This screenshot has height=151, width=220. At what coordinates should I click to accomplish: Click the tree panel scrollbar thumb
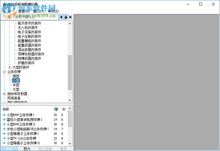click(x=70, y=73)
